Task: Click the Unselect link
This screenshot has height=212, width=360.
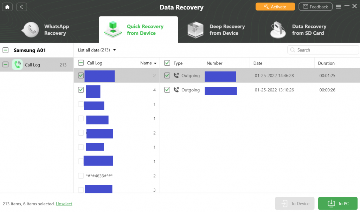Action: pyautogui.click(x=64, y=204)
